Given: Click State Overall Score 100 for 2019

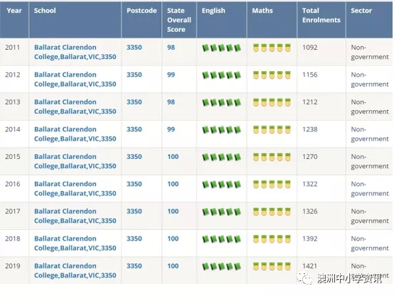Looking at the screenshot, I should 173,266.
